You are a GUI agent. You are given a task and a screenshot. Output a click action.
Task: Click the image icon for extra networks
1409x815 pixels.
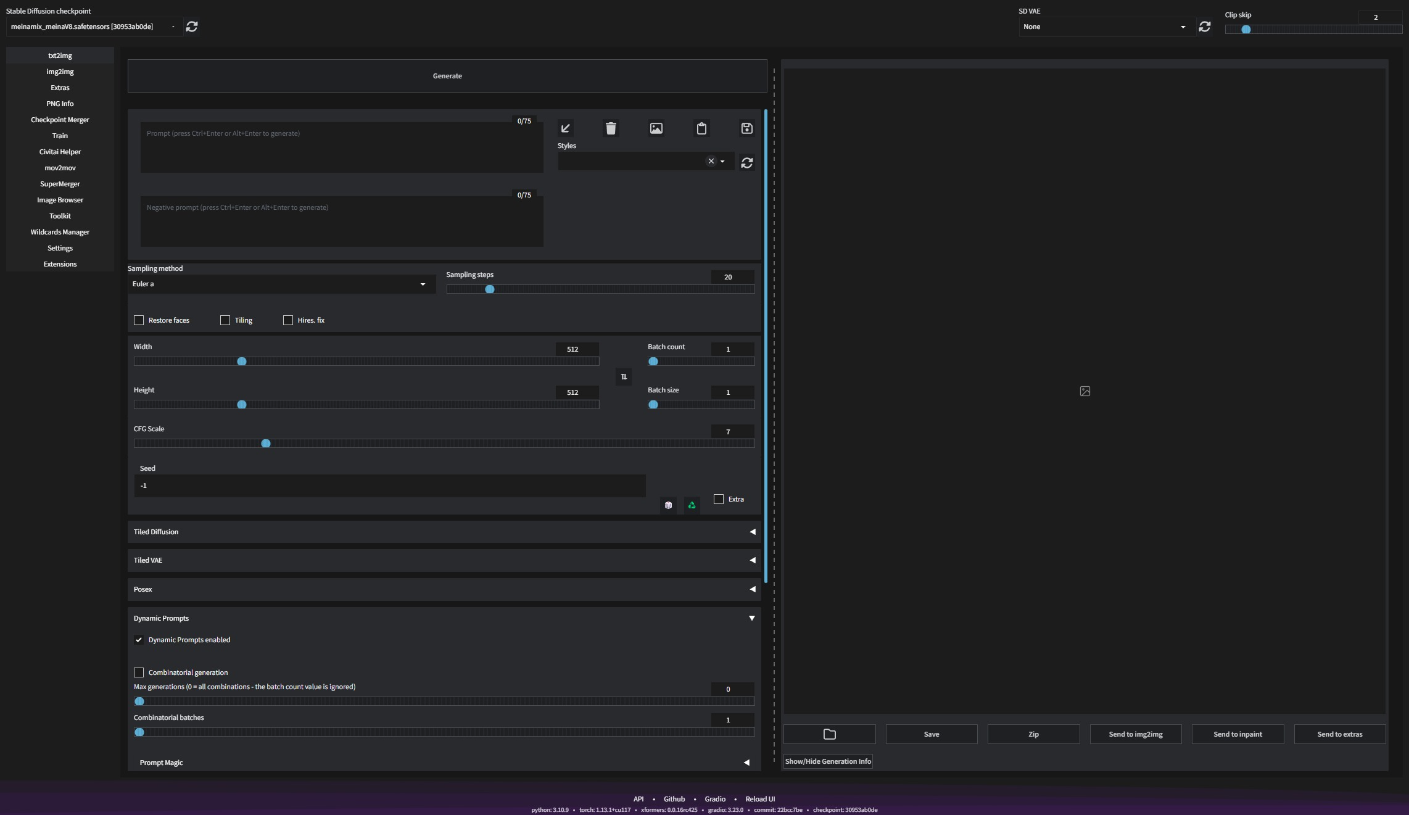pyautogui.click(x=656, y=128)
